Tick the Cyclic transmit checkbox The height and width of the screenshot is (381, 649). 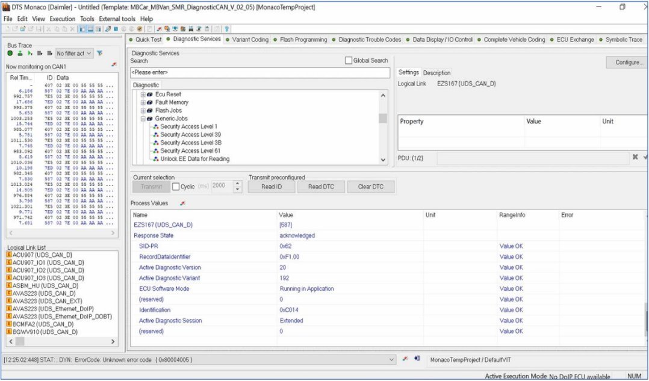point(176,187)
